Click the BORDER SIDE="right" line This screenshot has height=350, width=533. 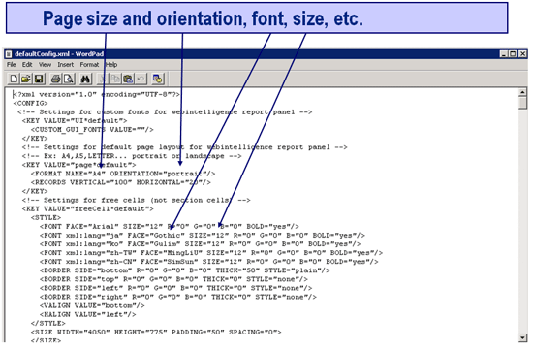click(178, 297)
